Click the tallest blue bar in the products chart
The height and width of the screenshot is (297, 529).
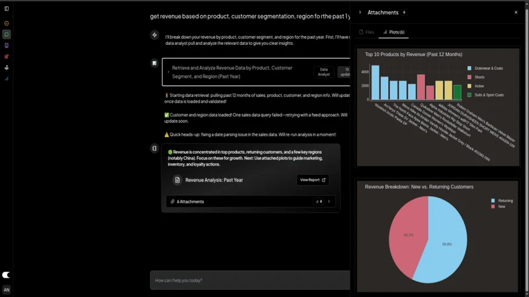click(375, 82)
